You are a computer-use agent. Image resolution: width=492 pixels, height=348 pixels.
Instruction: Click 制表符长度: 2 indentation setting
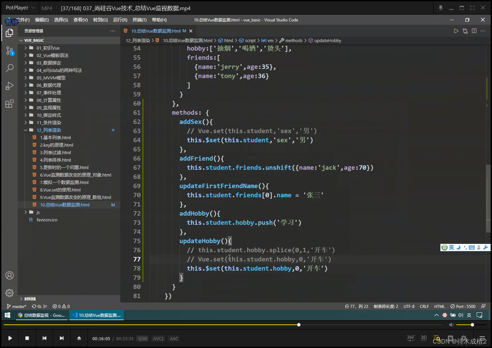tap(386, 306)
